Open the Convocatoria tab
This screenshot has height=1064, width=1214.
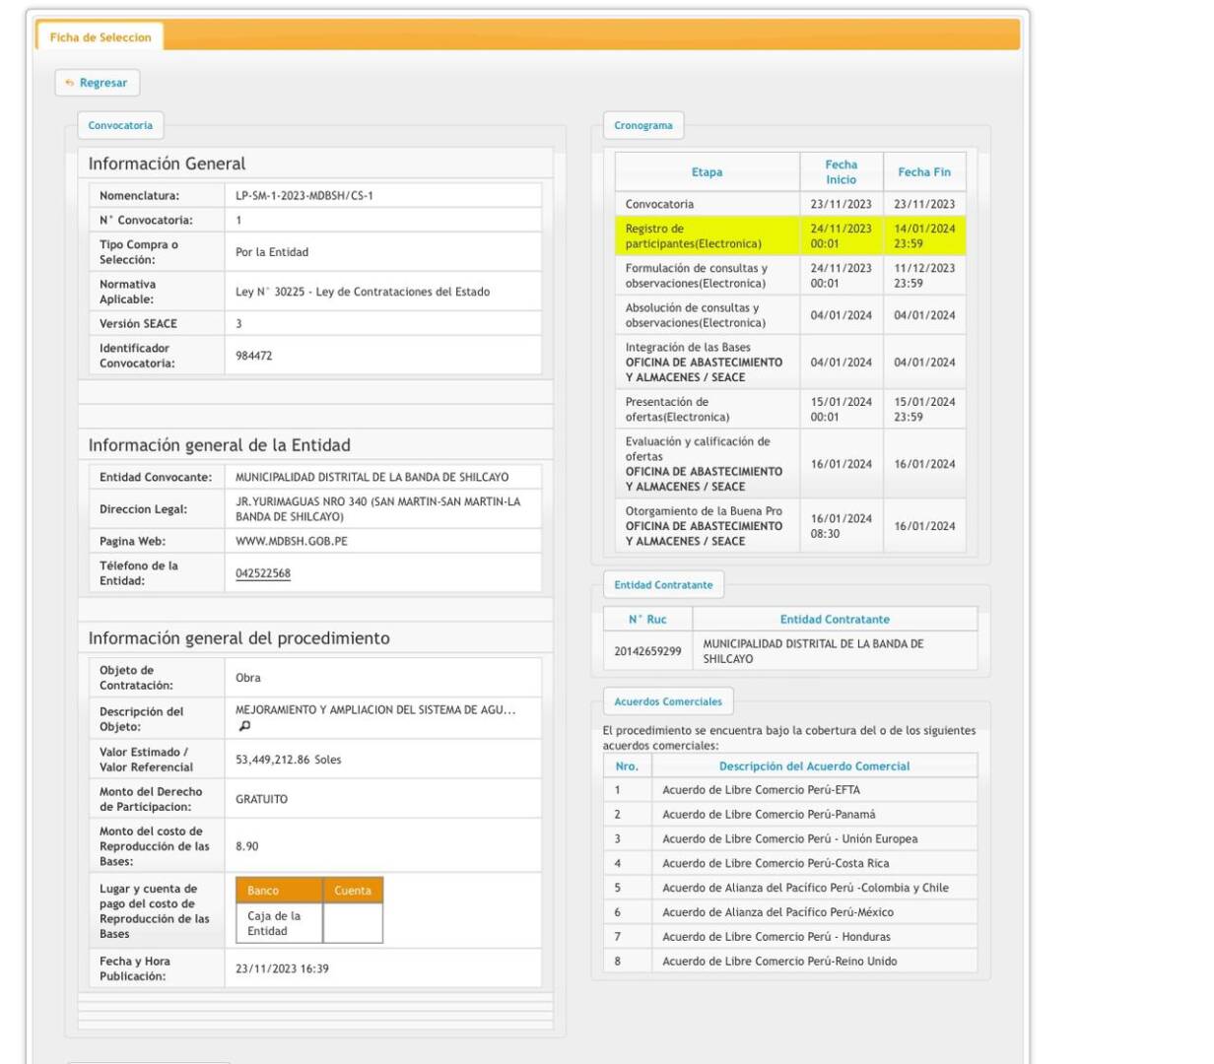coord(120,126)
